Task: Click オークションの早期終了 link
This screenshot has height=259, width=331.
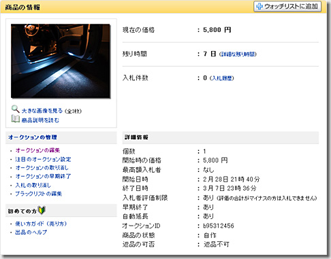Action: pyautogui.click(x=43, y=176)
